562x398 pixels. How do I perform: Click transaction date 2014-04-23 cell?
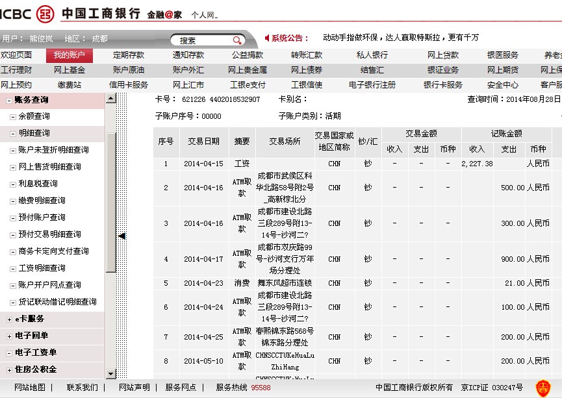pos(203,283)
